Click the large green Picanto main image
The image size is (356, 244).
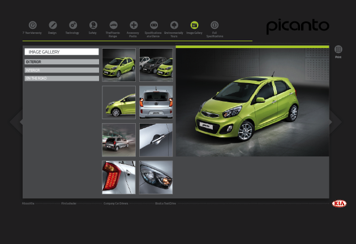252,102
